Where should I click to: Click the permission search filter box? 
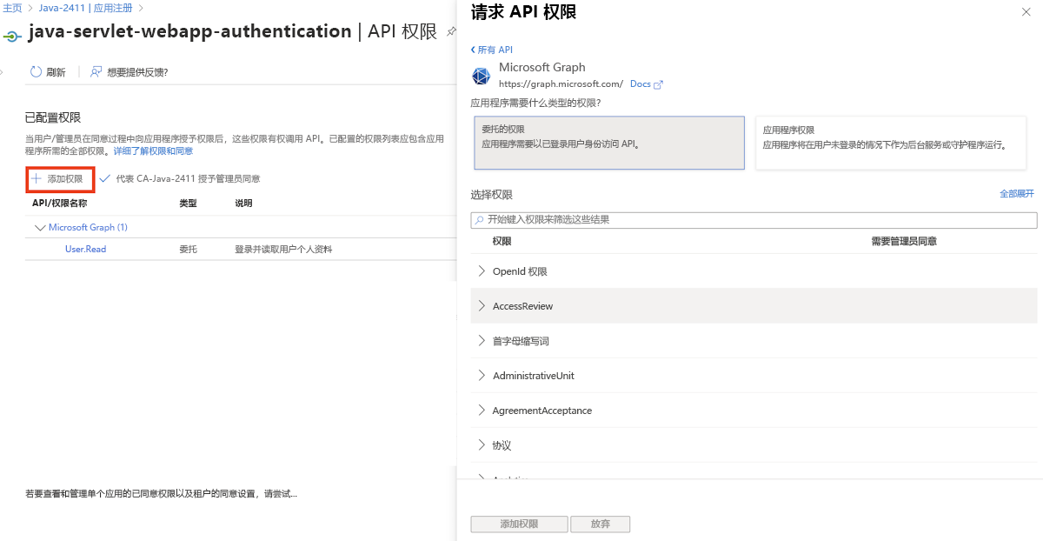(x=754, y=220)
